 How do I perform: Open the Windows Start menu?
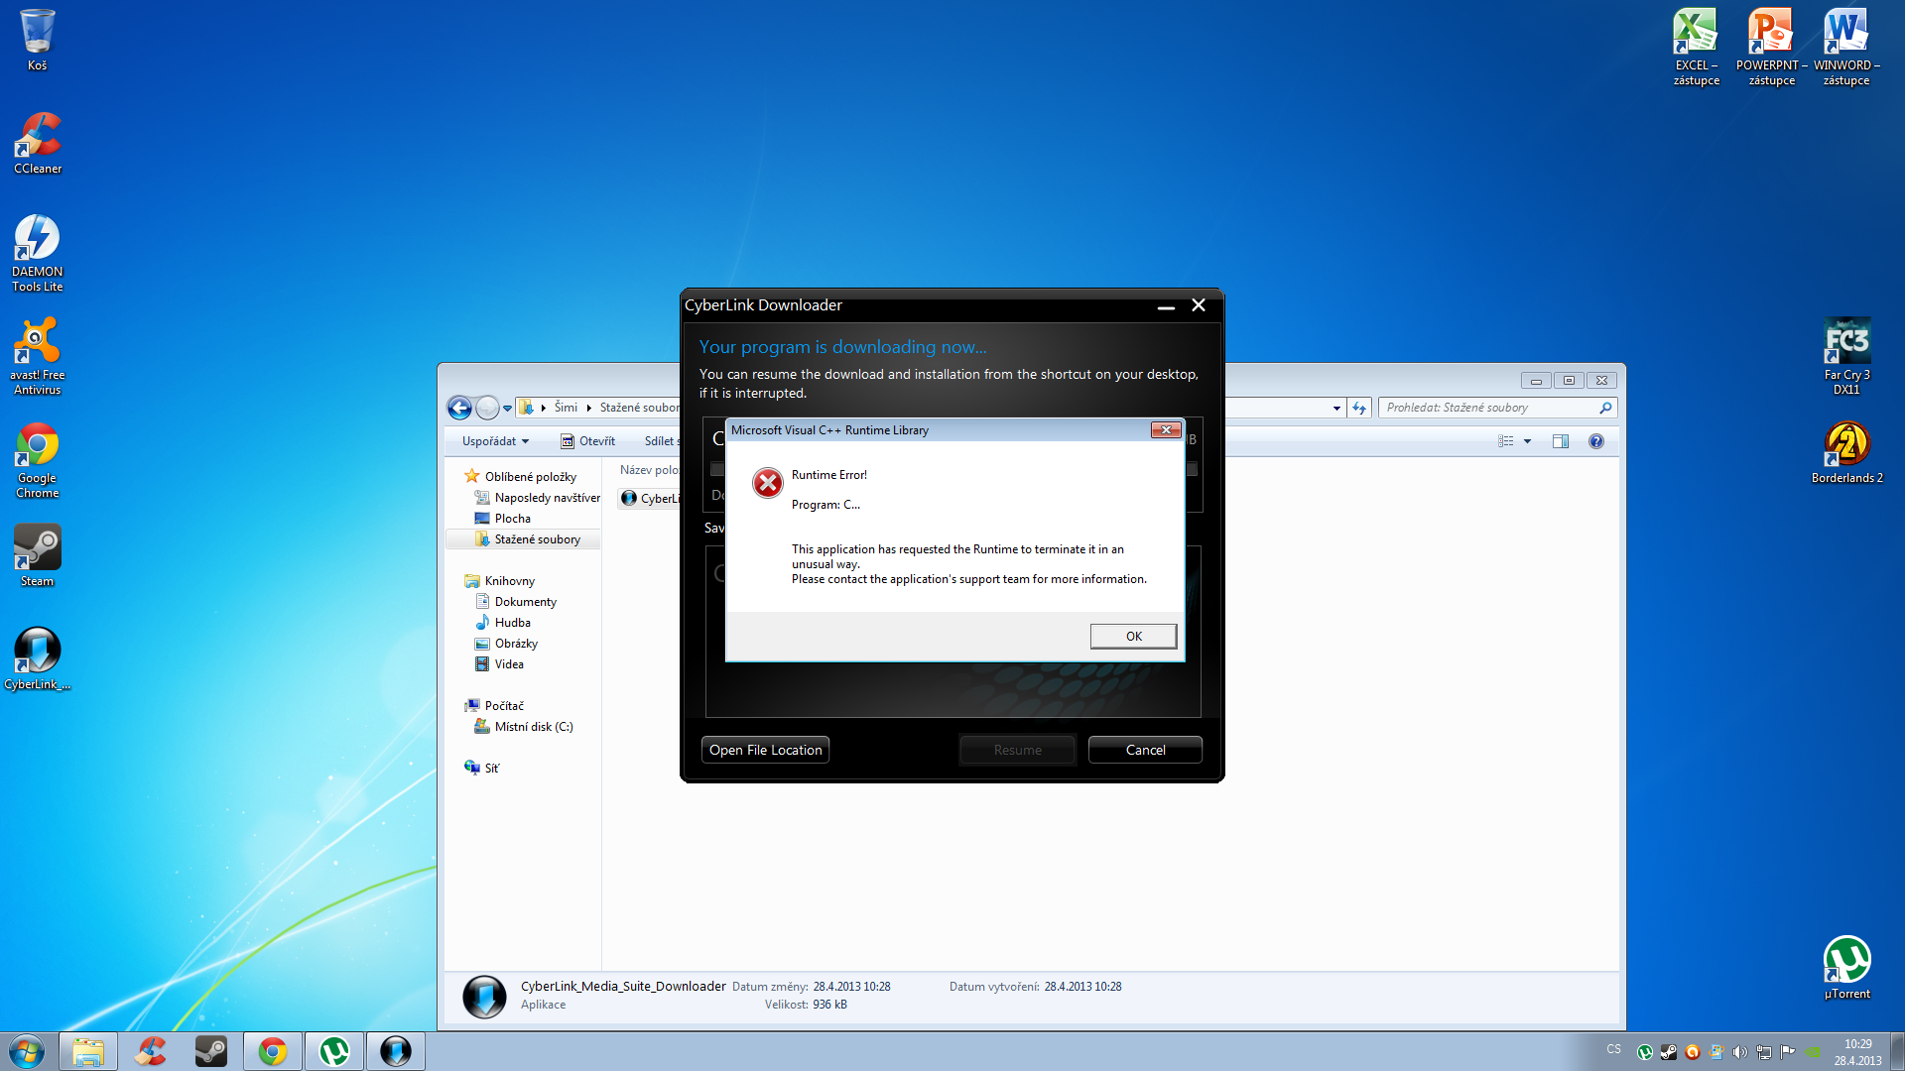27,1051
